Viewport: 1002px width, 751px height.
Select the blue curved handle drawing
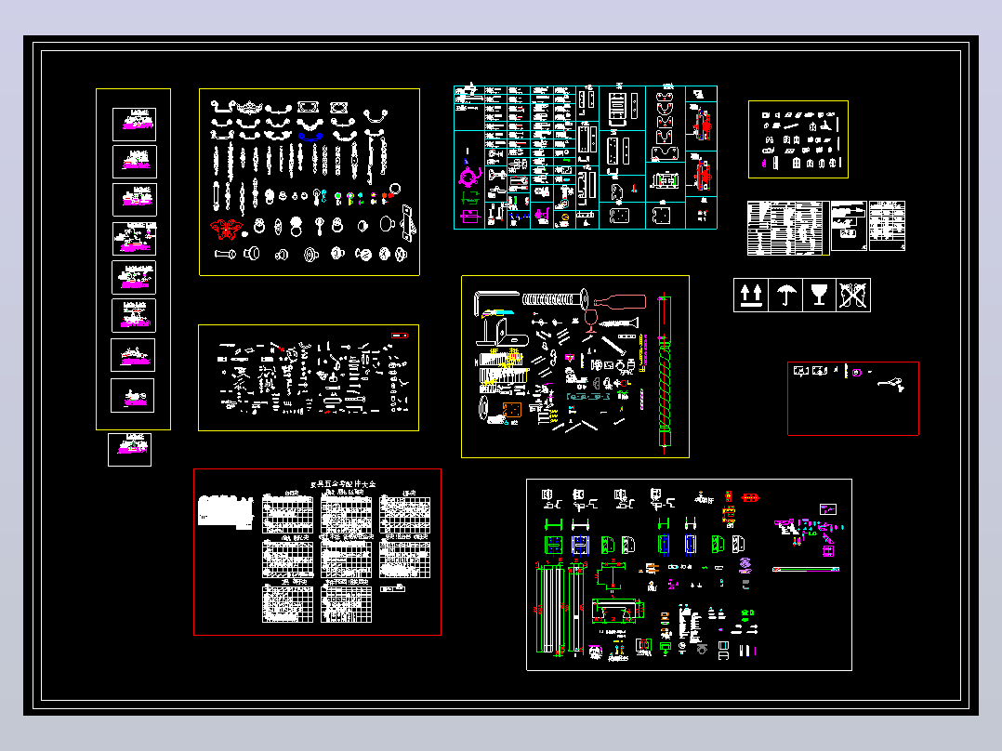click(309, 137)
